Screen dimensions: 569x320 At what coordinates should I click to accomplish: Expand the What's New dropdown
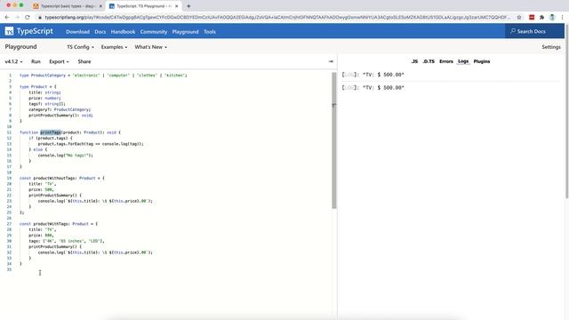(150, 47)
